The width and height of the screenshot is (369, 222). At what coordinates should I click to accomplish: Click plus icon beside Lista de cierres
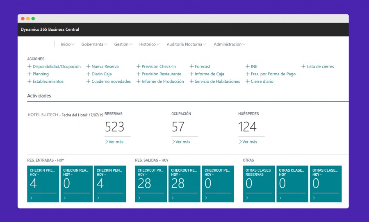click(x=303, y=66)
